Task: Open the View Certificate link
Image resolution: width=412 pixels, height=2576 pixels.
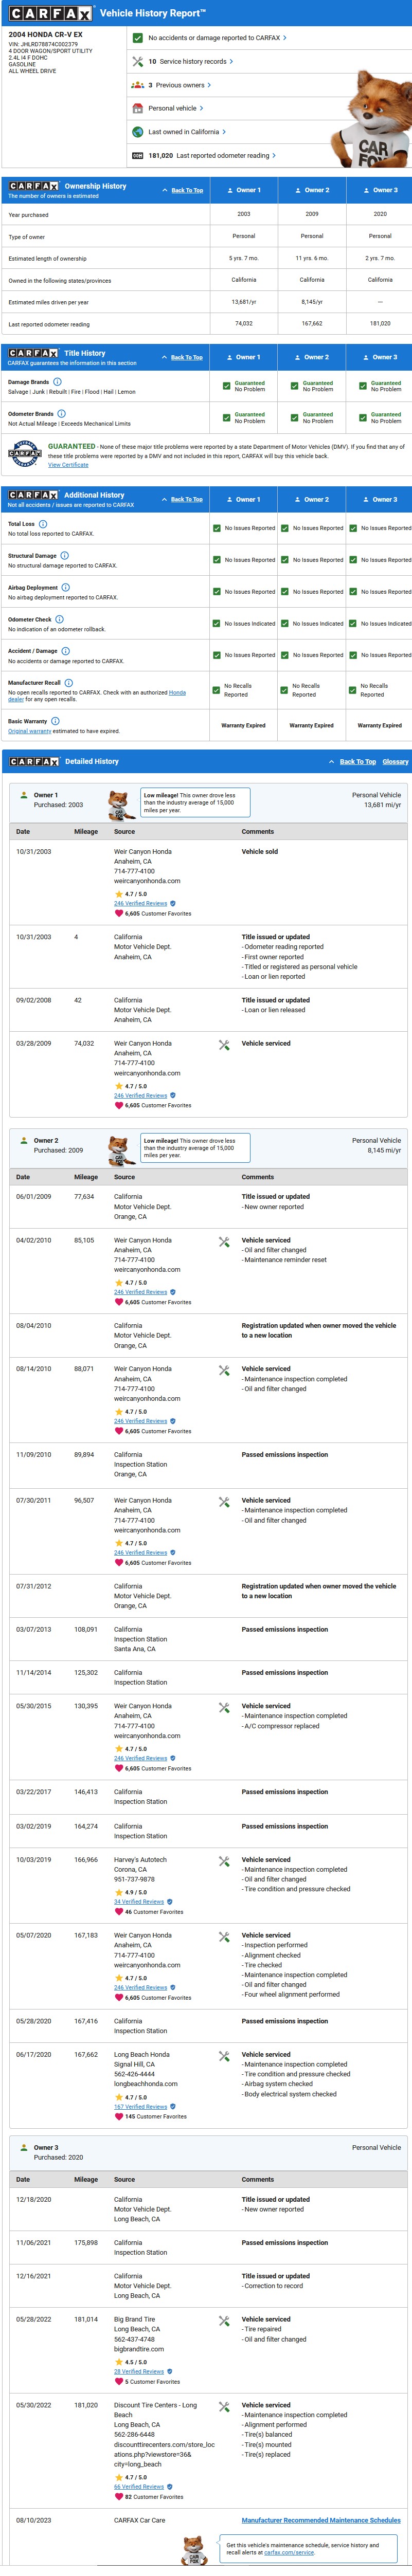Action: click(68, 465)
